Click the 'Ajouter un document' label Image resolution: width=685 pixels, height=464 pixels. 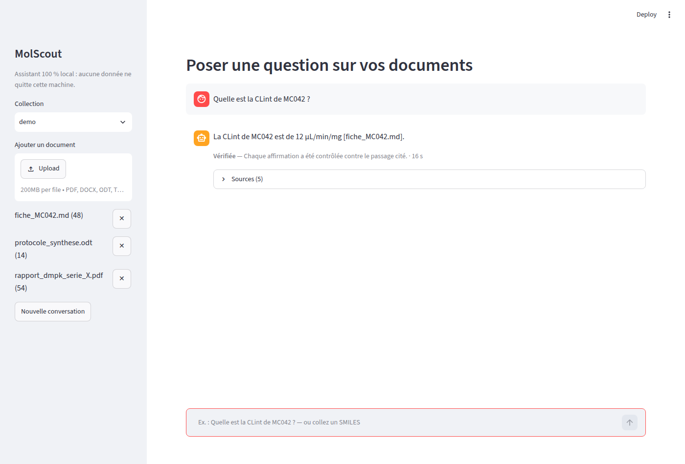click(x=45, y=145)
